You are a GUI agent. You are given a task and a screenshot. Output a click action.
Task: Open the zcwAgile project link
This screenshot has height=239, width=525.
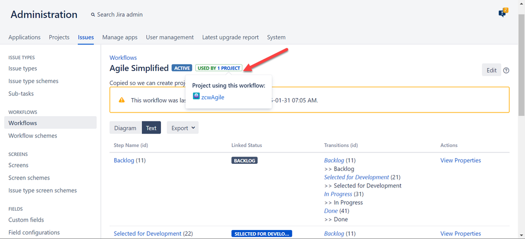click(213, 97)
